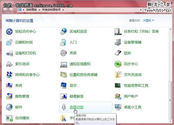This screenshot has height=125, width=174.
Task: Expand the arrow after 所有控制面板项 in breadcrumb
Action: pos(63,10)
